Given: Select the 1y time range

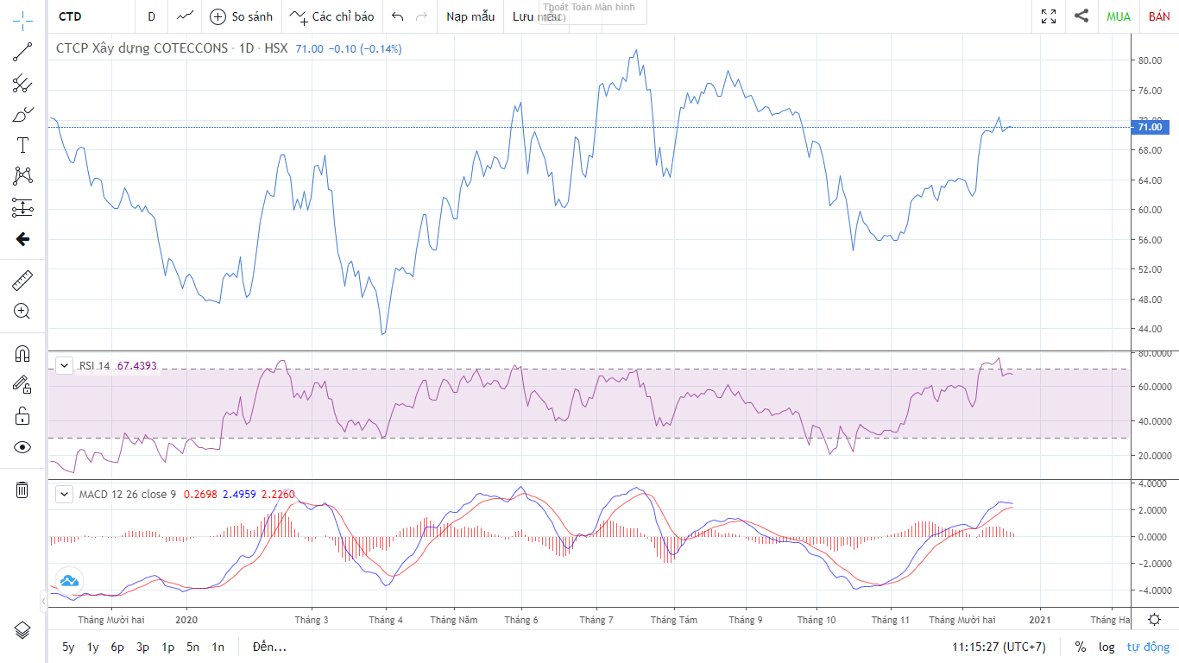Looking at the screenshot, I should pyautogui.click(x=93, y=647).
